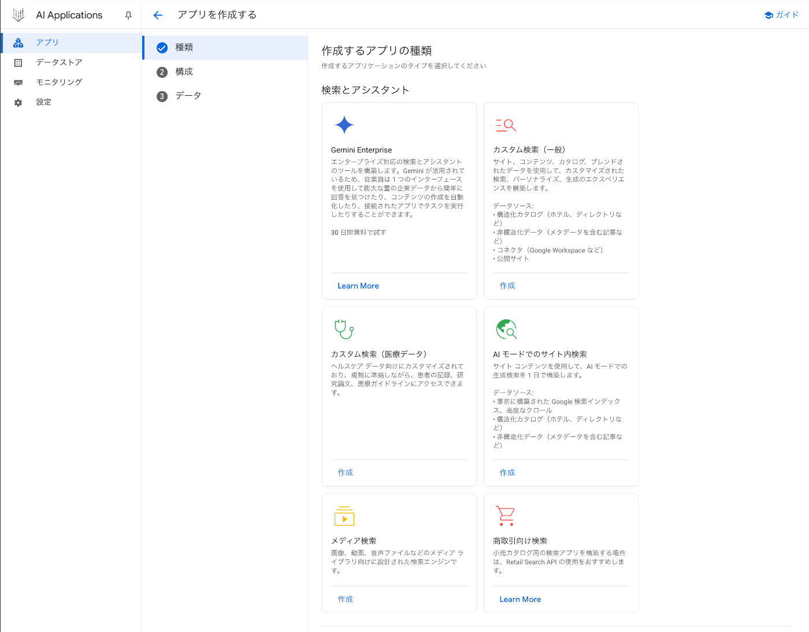809x632 pixels.
Task: Click the アプリを作成する page title
Action: (217, 15)
